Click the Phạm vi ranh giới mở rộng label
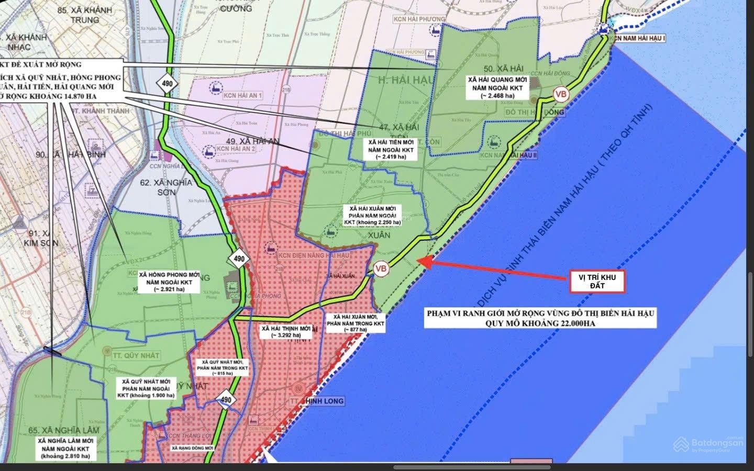754x471 pixels. click(541, 318)
